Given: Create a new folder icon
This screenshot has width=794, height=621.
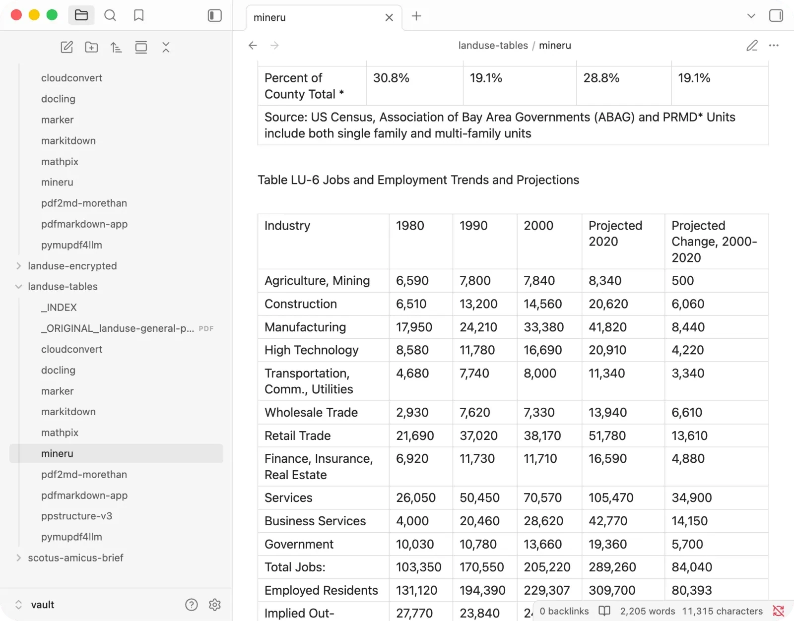Looking at the screenshot, I should 91,47.
